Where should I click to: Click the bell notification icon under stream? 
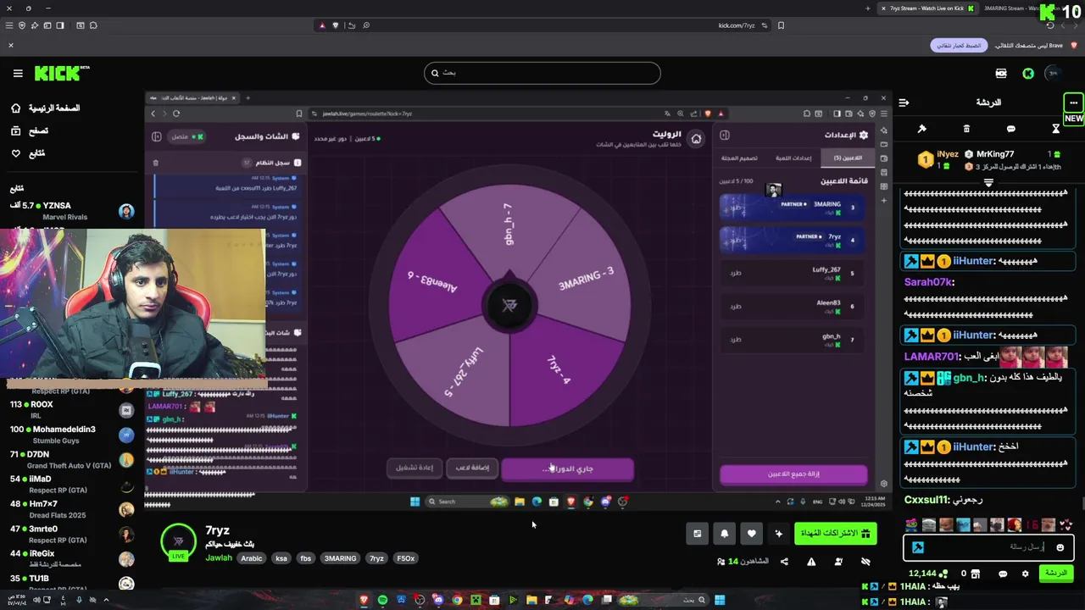[x=724, y=534]
